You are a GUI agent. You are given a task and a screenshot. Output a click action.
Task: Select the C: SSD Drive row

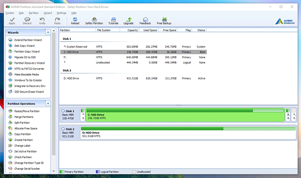click(133, 52)
